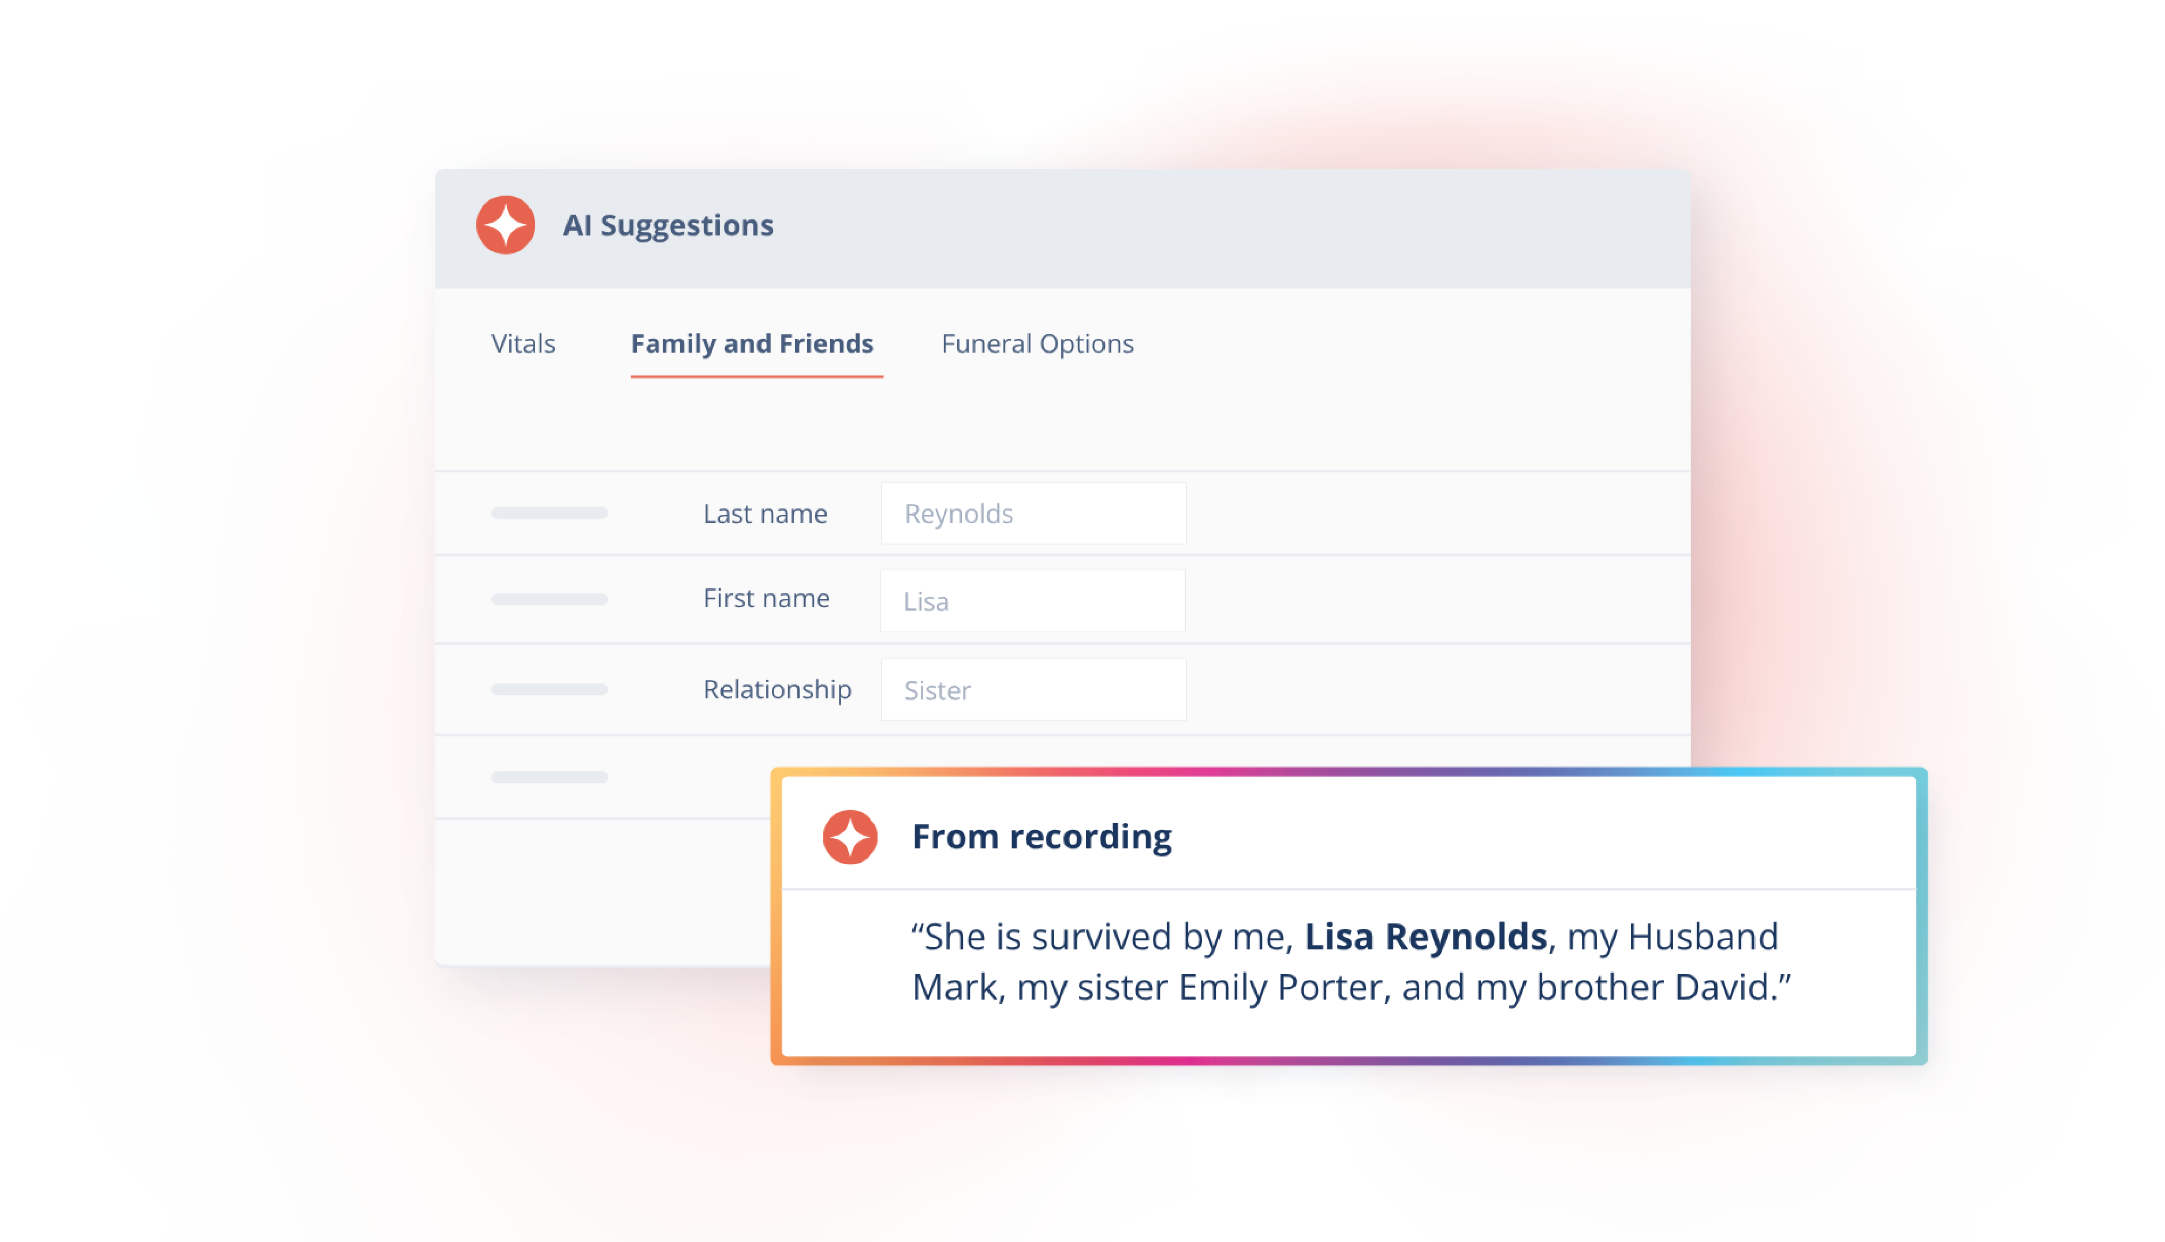Click the Last name label
This screenshot has width=2165, height=1242.
[x=765, y=514]
